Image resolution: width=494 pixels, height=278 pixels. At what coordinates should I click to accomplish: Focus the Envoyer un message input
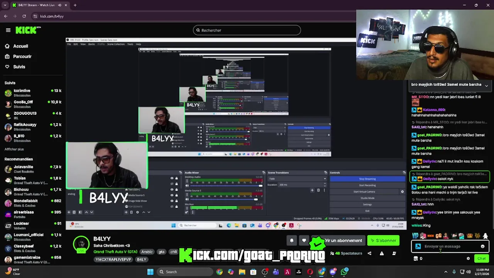(450, 246)
